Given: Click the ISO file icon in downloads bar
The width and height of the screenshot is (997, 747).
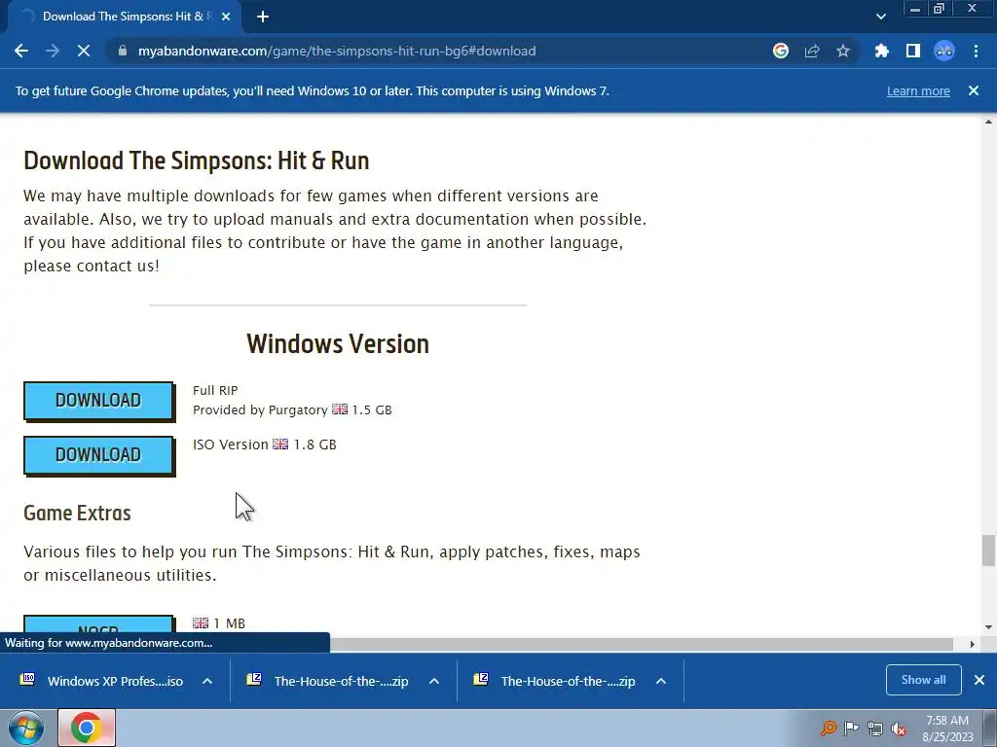Looking at the screenshot, I should point(27,679).
